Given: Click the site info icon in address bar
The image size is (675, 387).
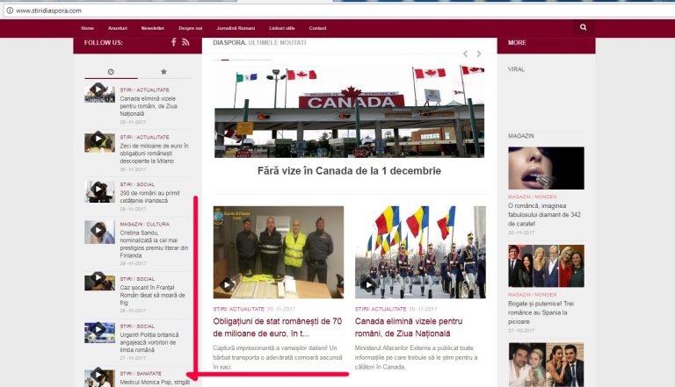Looking at the screenshot, I should (8, 10).
